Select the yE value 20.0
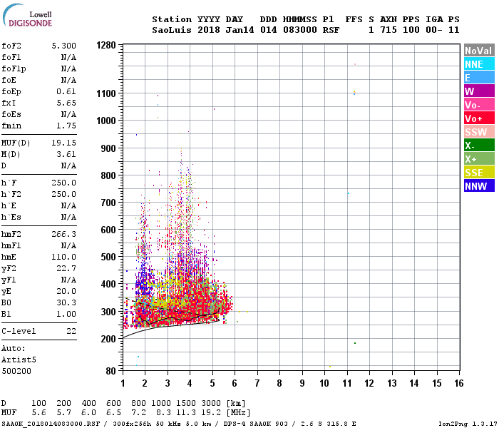 [x=66, y=291]
